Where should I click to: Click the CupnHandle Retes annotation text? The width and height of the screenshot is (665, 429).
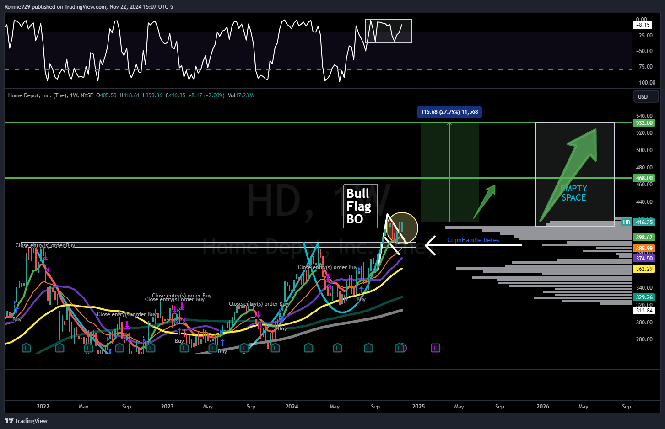pos(473,240)
